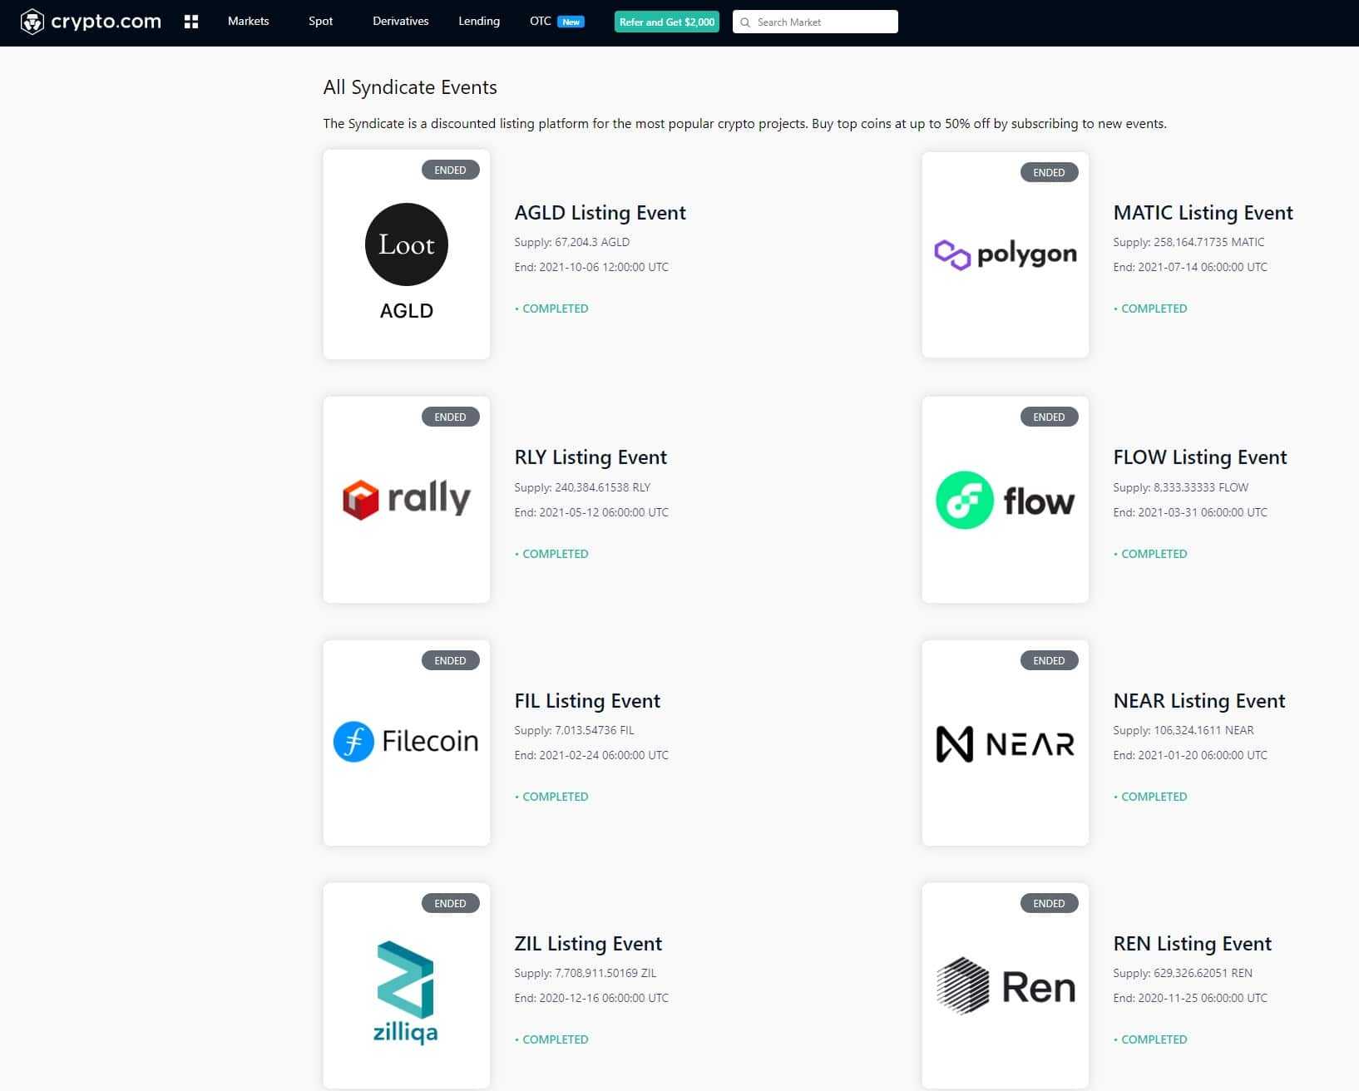Select End: 2021-10-06 12:00:00 UTC text
This screenshot has width=1359, height=1091.
(591, 267)
